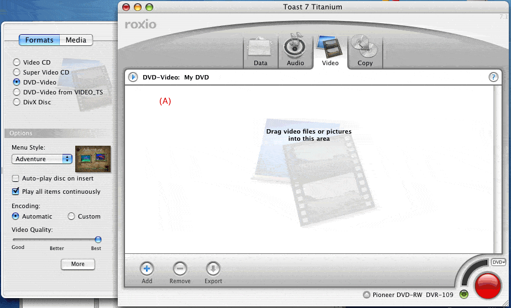Click the green recorder settings icon

tap(464, 295)
